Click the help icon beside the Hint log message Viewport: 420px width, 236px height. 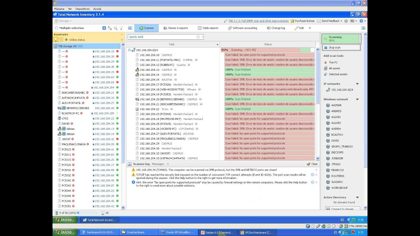click(x=312, y=182)
